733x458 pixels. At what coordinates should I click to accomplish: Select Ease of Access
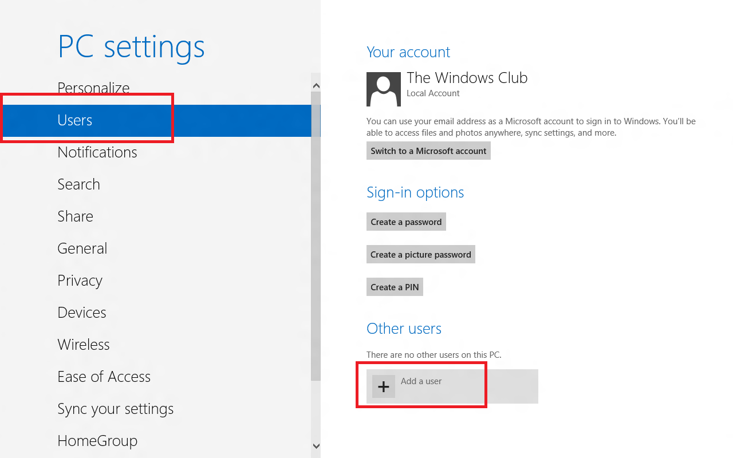104,377
